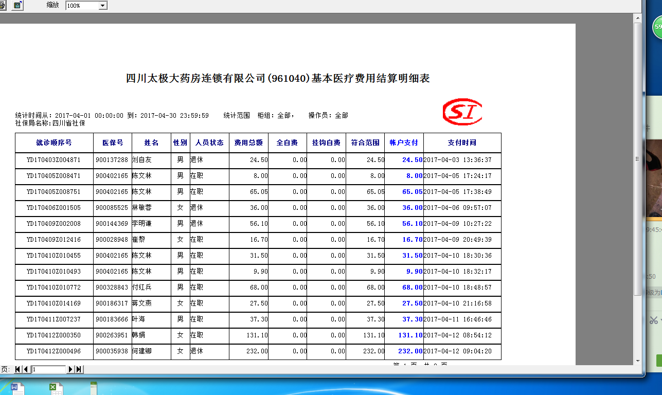
Task: Click serial number YD170410Z010493
Action: pyautogui.click(x=54, y=272)
